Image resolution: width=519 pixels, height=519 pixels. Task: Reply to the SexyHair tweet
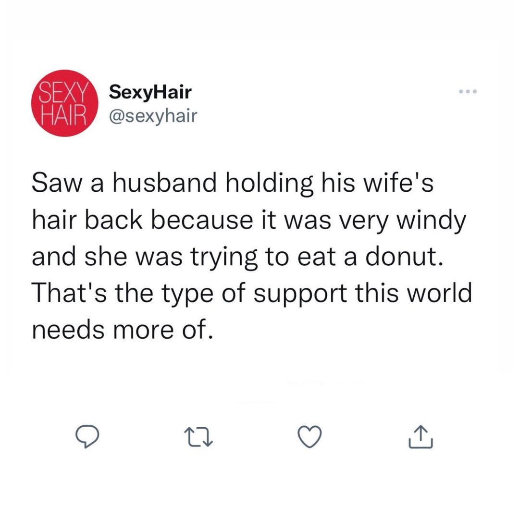click(x=87, y=437)
